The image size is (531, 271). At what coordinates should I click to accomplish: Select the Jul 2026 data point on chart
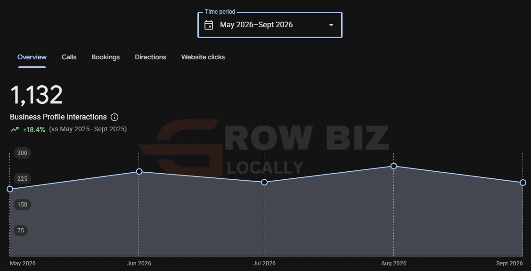click(x=264, y=183)
